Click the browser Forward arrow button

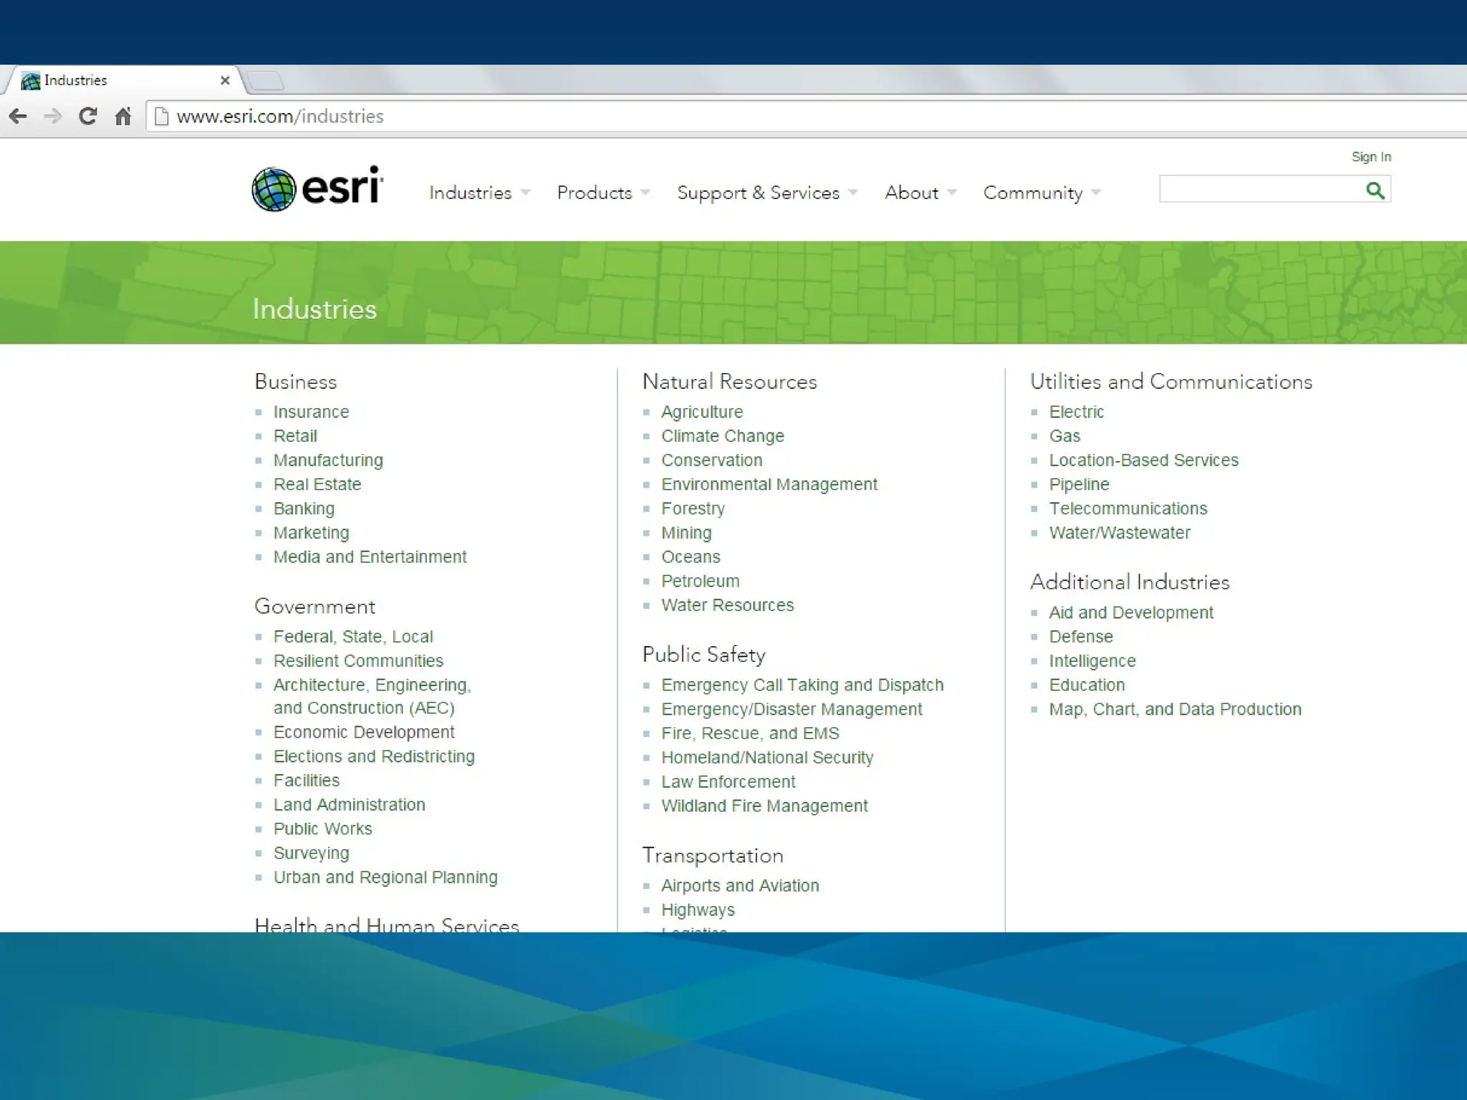[x=53, y=116]
